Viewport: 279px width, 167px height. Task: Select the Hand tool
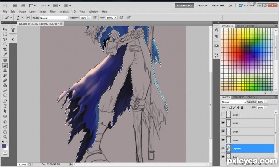click(5, 132)
